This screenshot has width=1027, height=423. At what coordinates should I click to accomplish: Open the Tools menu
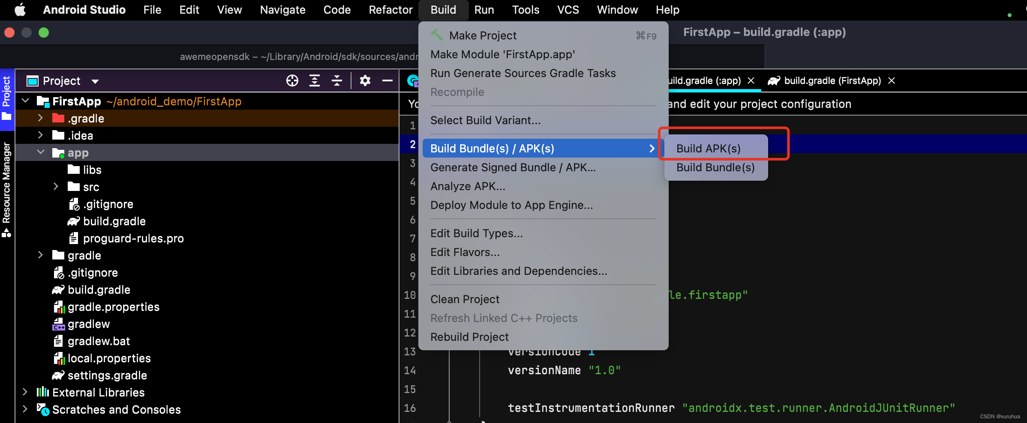pos(526,9)
